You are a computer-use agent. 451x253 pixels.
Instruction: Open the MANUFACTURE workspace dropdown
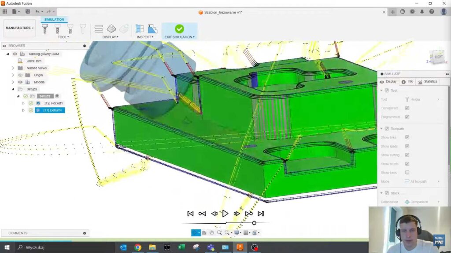point(19,28)
